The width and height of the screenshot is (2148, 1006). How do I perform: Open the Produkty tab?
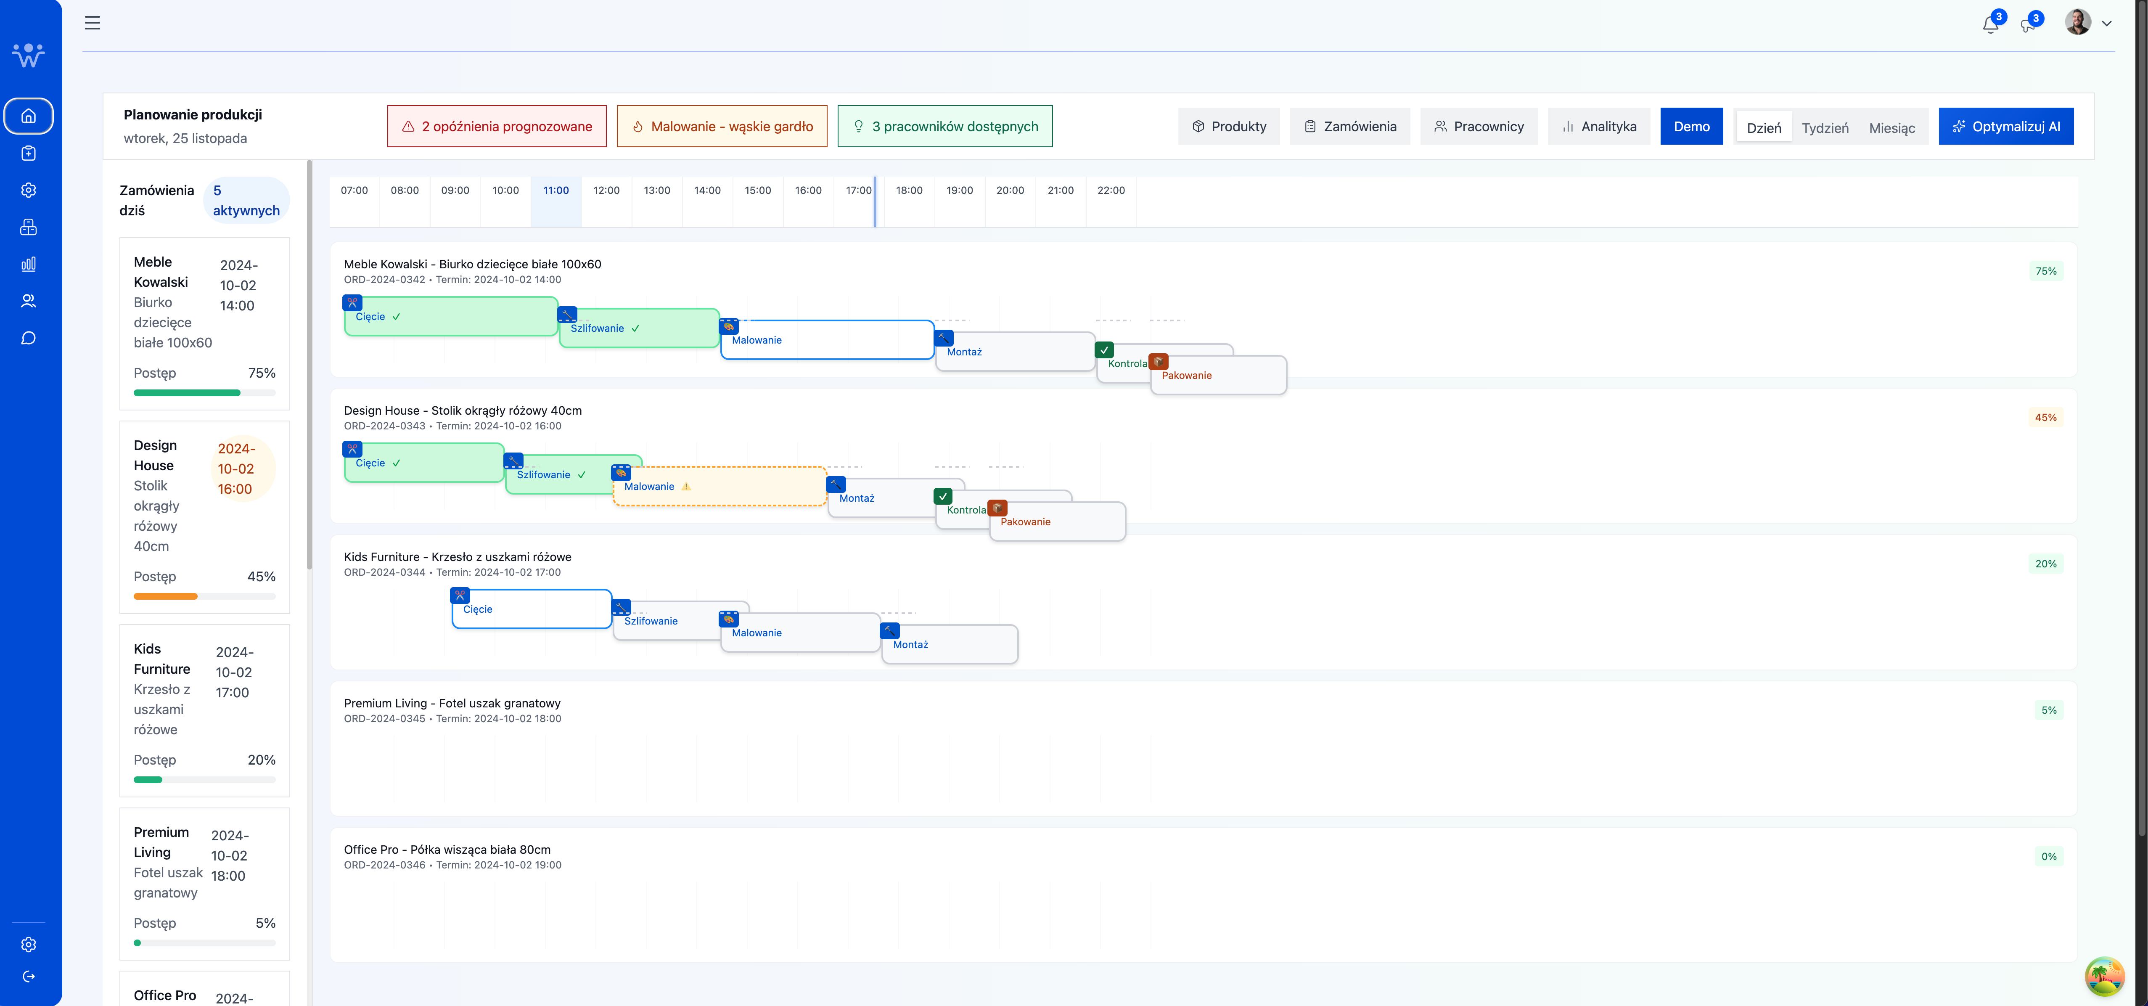pos(1228,127)
